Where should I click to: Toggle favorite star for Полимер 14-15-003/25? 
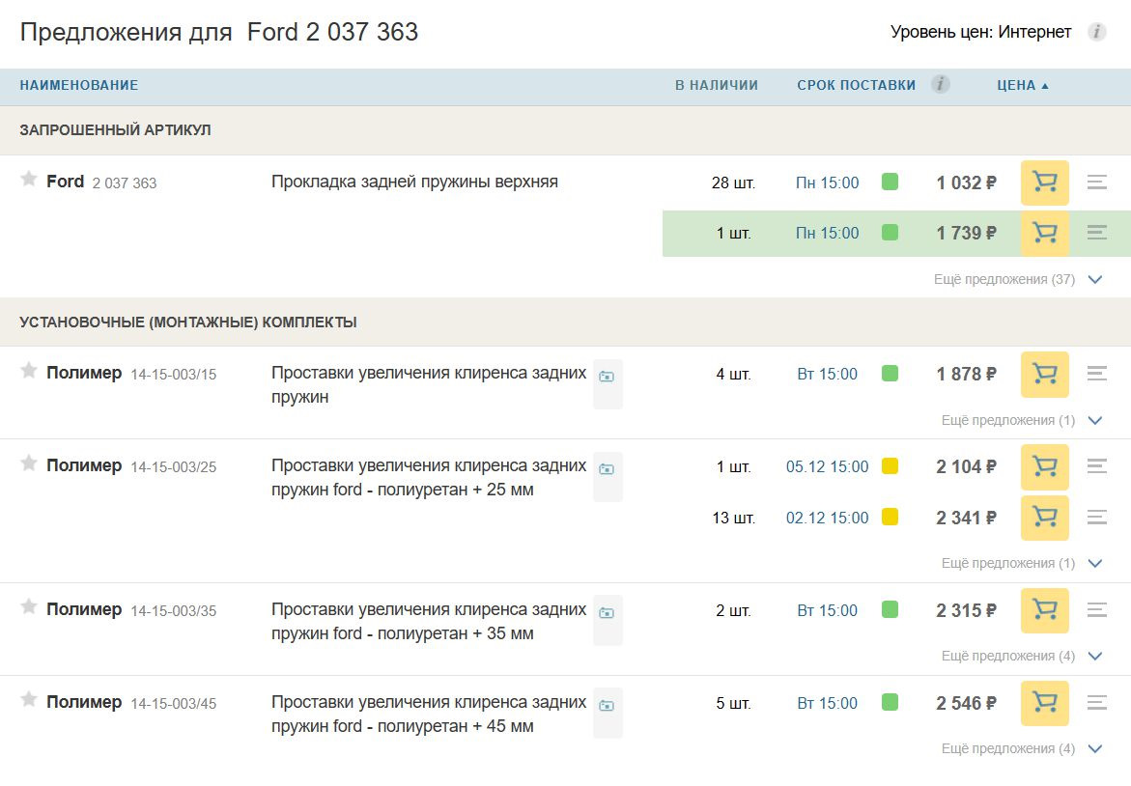(x=29, y=464)
